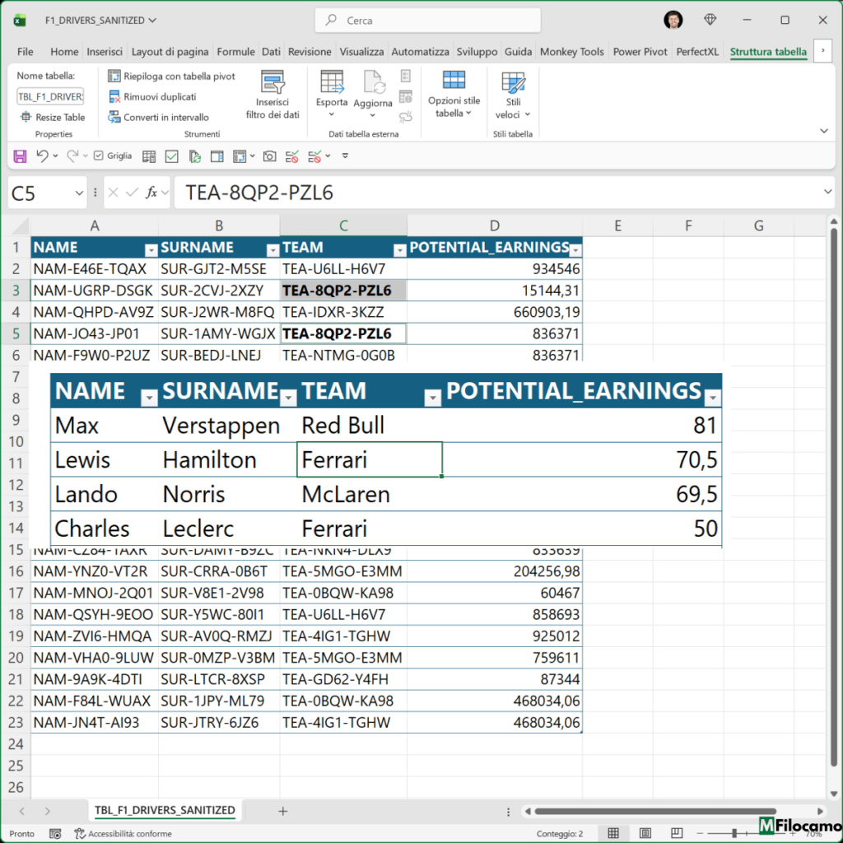
Task: Add a new sheet with plus button
Action: [x=283, y=811]
